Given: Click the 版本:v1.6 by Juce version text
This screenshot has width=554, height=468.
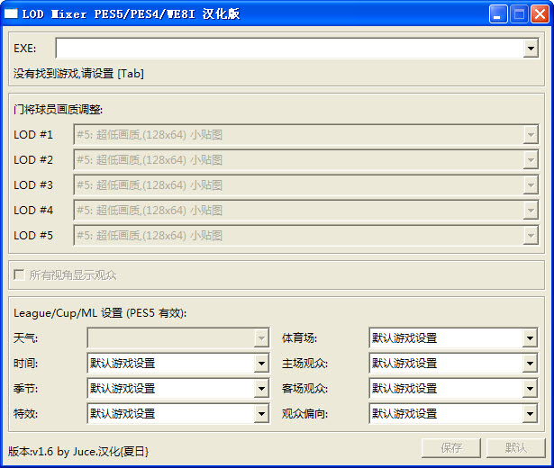Looking at the screenshot, I should [x=78, y=452].
